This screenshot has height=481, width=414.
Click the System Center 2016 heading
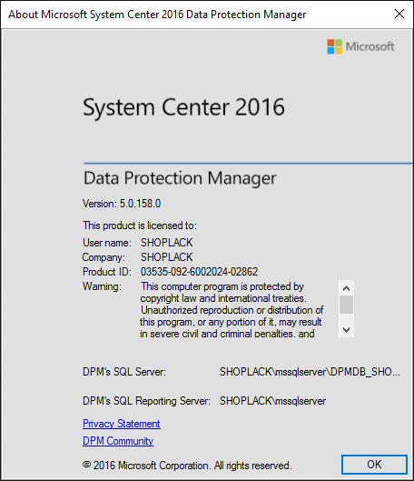(183, 107)
